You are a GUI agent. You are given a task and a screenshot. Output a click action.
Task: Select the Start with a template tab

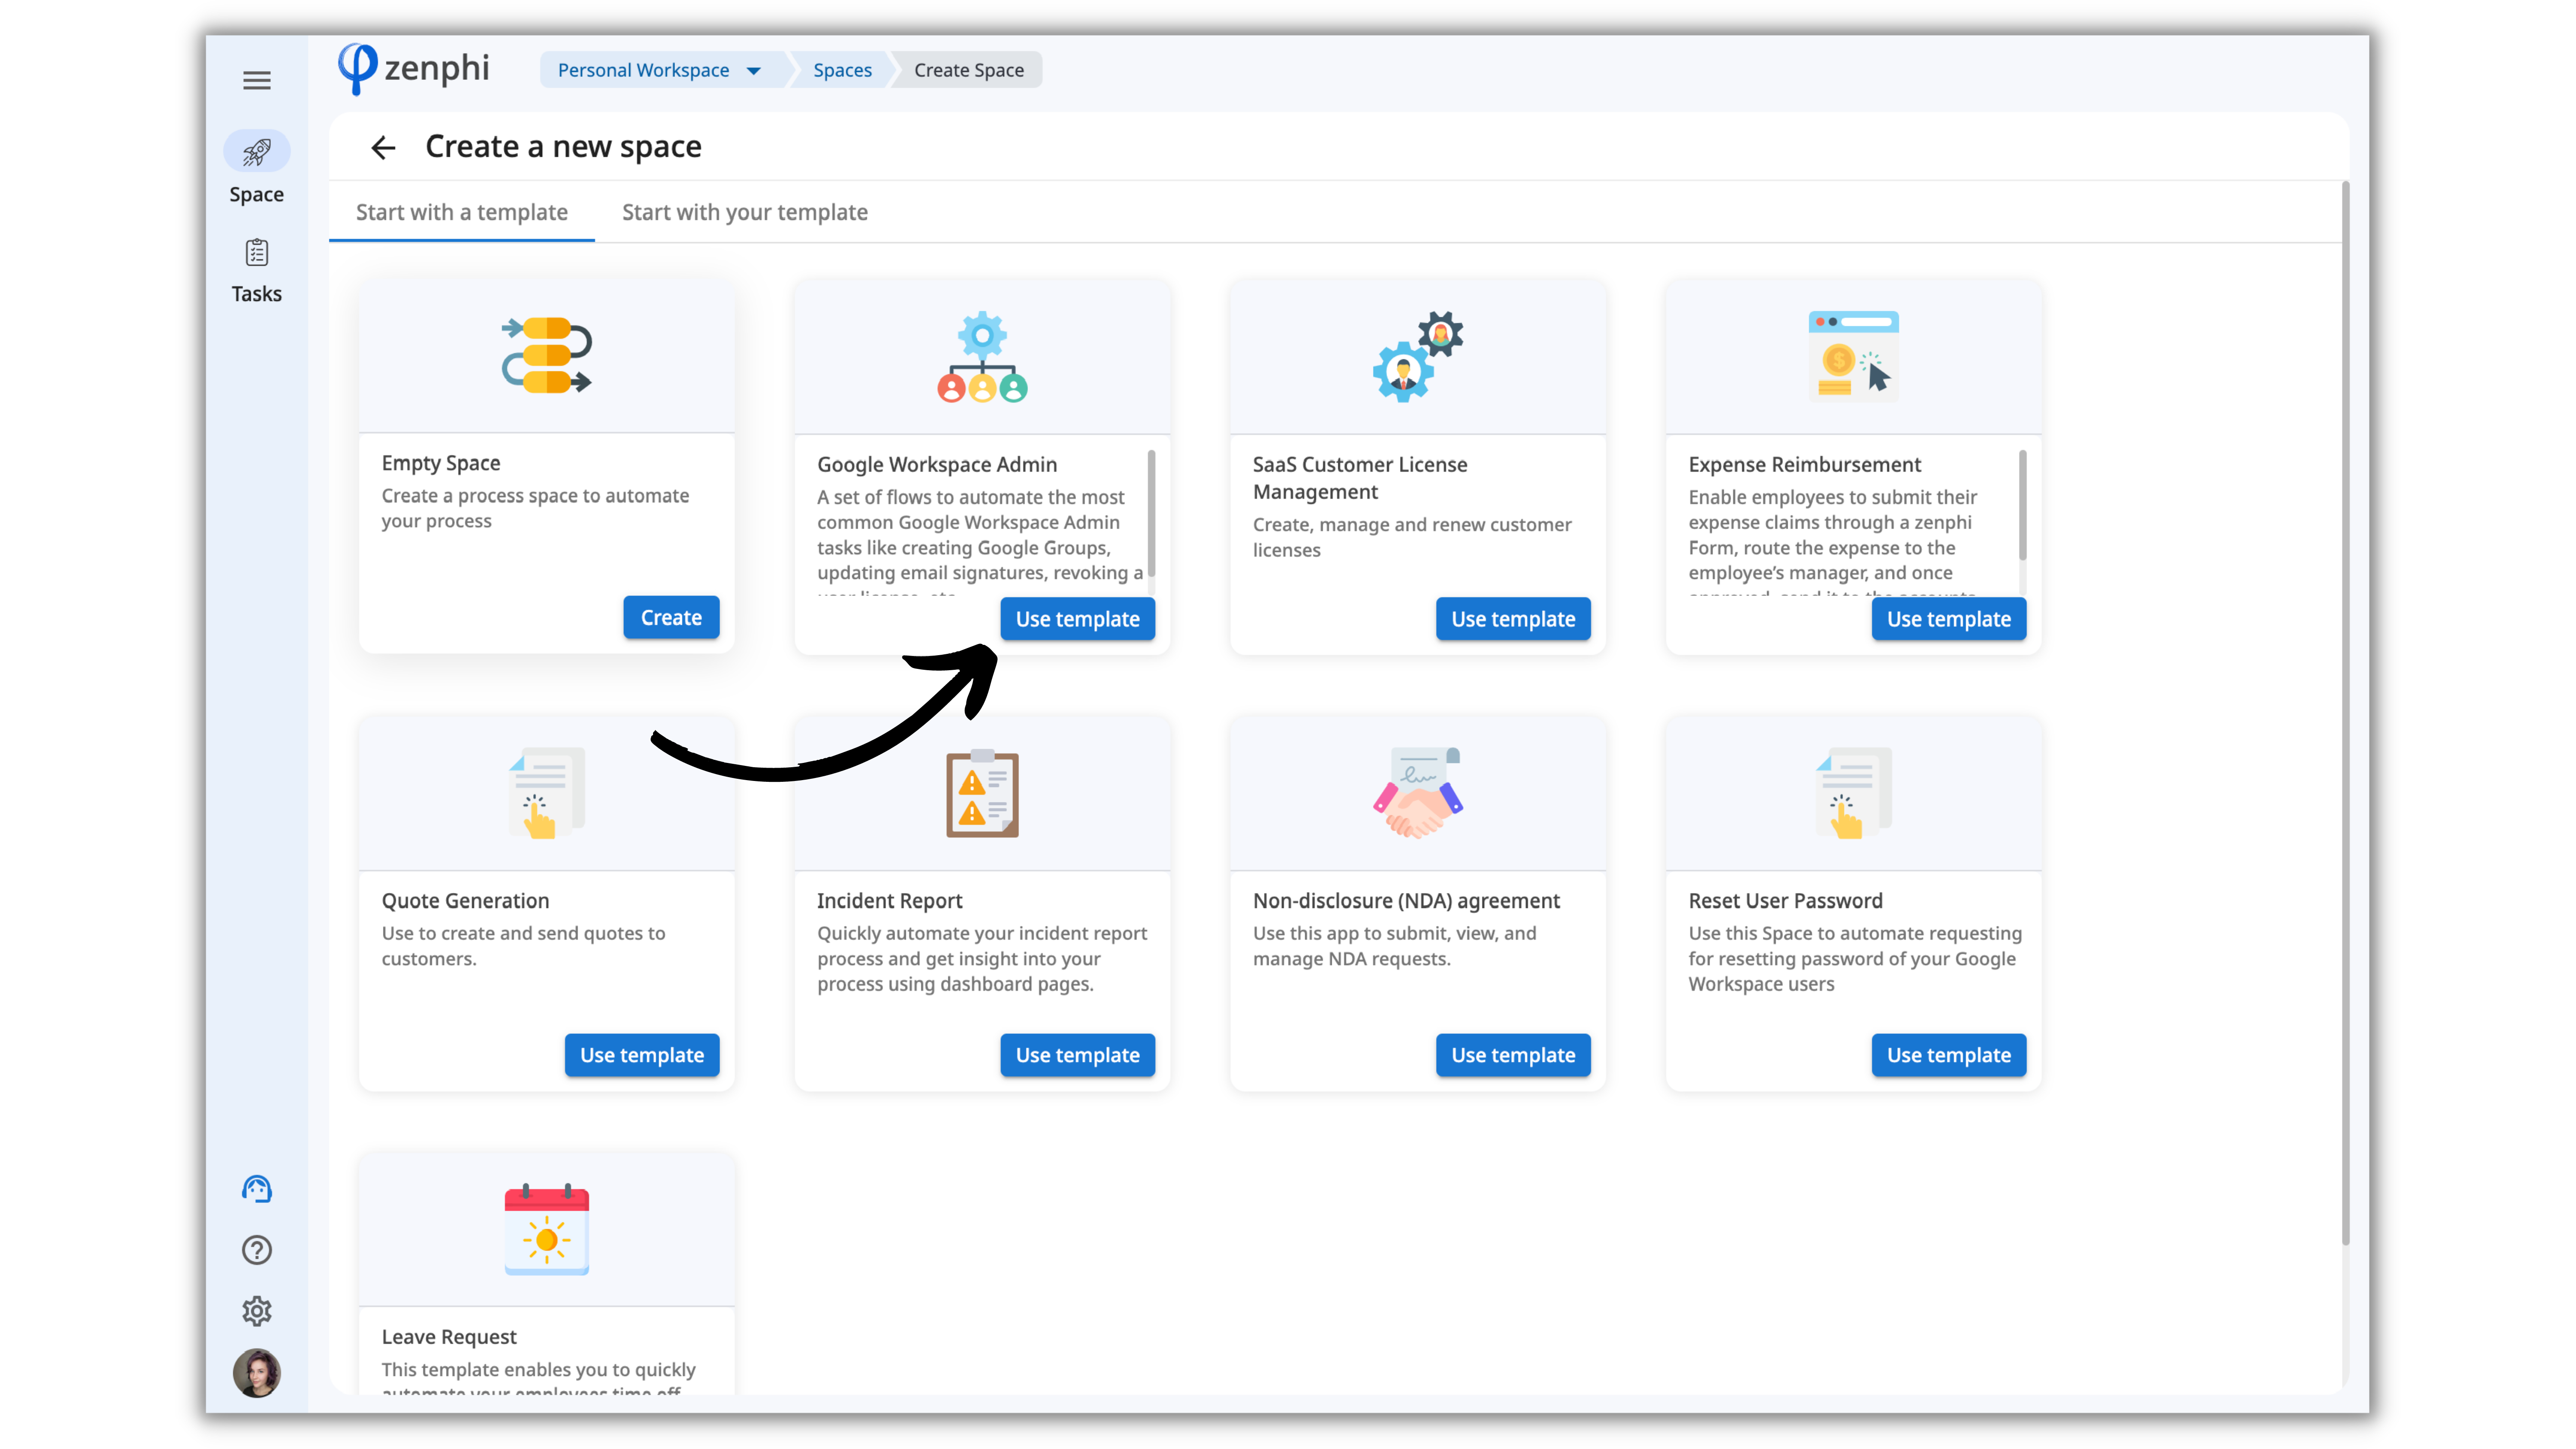pos(461,212)
